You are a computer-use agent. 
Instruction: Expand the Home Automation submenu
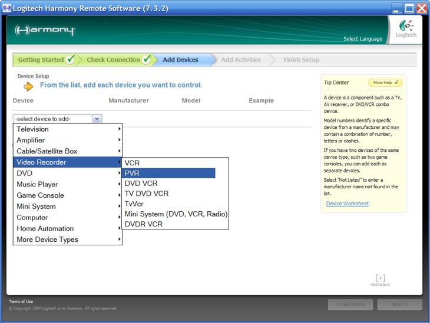(x=68, y=228)
